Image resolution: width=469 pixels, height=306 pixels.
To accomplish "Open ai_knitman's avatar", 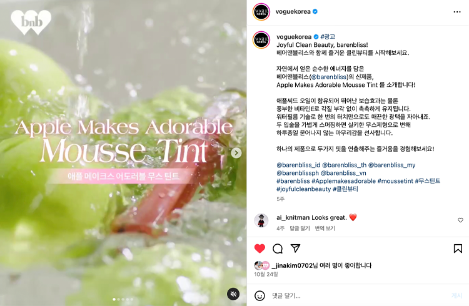I will click(x=261, y=221).
